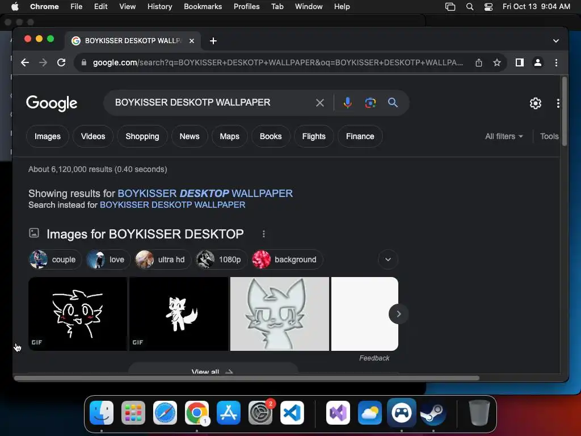Screen dimensions: 581x436
Task: Select the couple suggestion chip
Action: click(55, 259)
